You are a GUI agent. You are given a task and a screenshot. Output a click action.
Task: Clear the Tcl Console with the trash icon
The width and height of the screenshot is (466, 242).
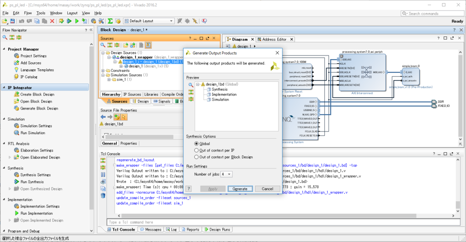point(103,196)
